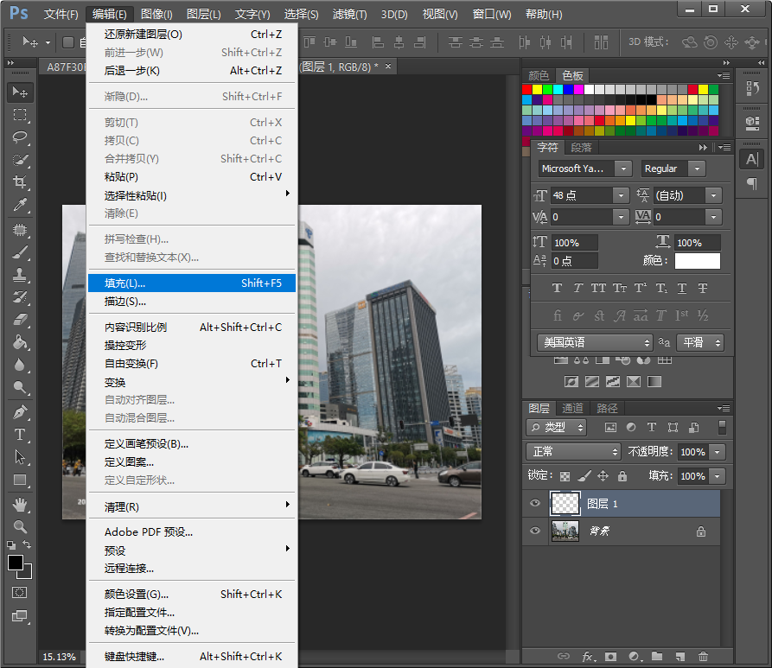The height and width of the screenshot is (668, 772).
Task: Click the Pen tool in toolbox
Action: (20, 411)
